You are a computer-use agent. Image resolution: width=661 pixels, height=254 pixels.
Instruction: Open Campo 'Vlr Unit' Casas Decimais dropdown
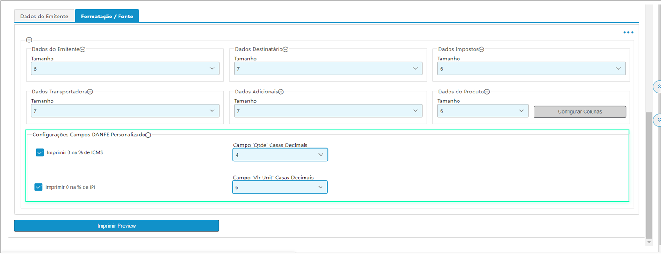(x=280, y=187)
